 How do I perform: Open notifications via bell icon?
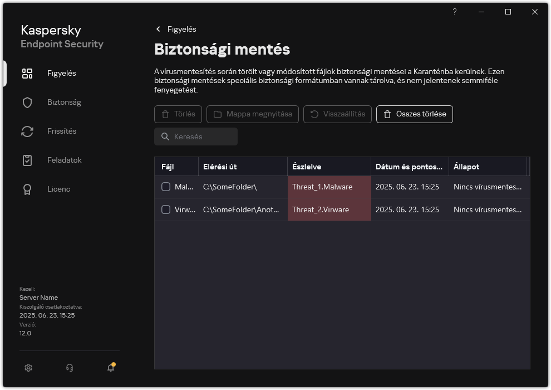tap(110, 368)
